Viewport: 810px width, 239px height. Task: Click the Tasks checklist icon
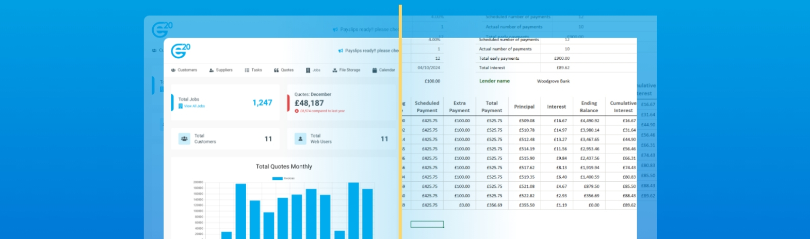point(247,70)
